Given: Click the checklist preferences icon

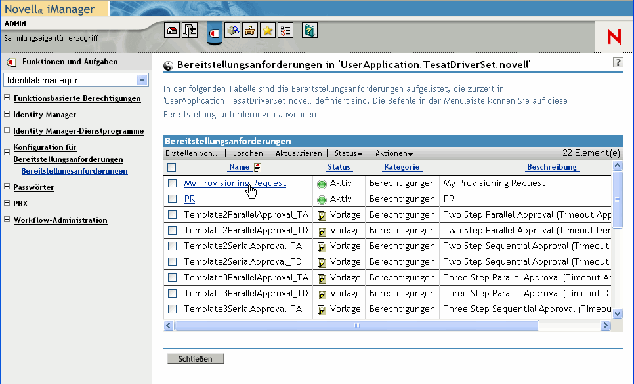Looking at the screenshot, I should point(285,30).
